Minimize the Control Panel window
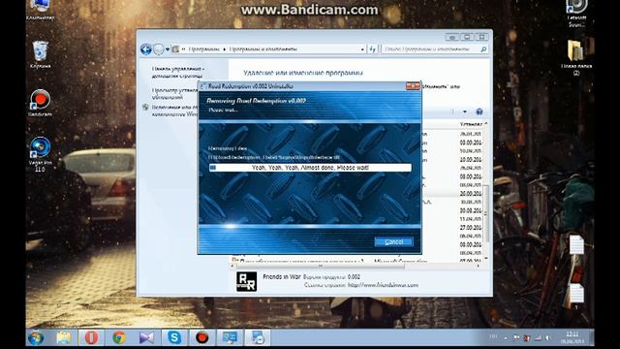 (x=452, y=37)
